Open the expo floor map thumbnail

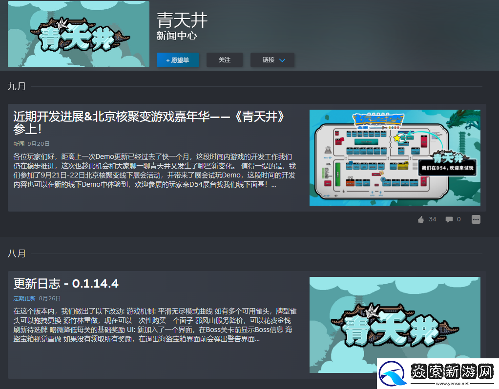[395, 157]
